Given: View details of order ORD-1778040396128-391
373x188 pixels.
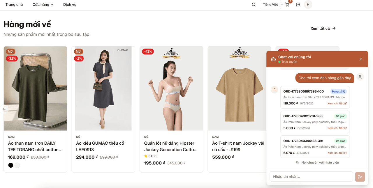Looking at the screenshot, I should [x=337, y=153].
